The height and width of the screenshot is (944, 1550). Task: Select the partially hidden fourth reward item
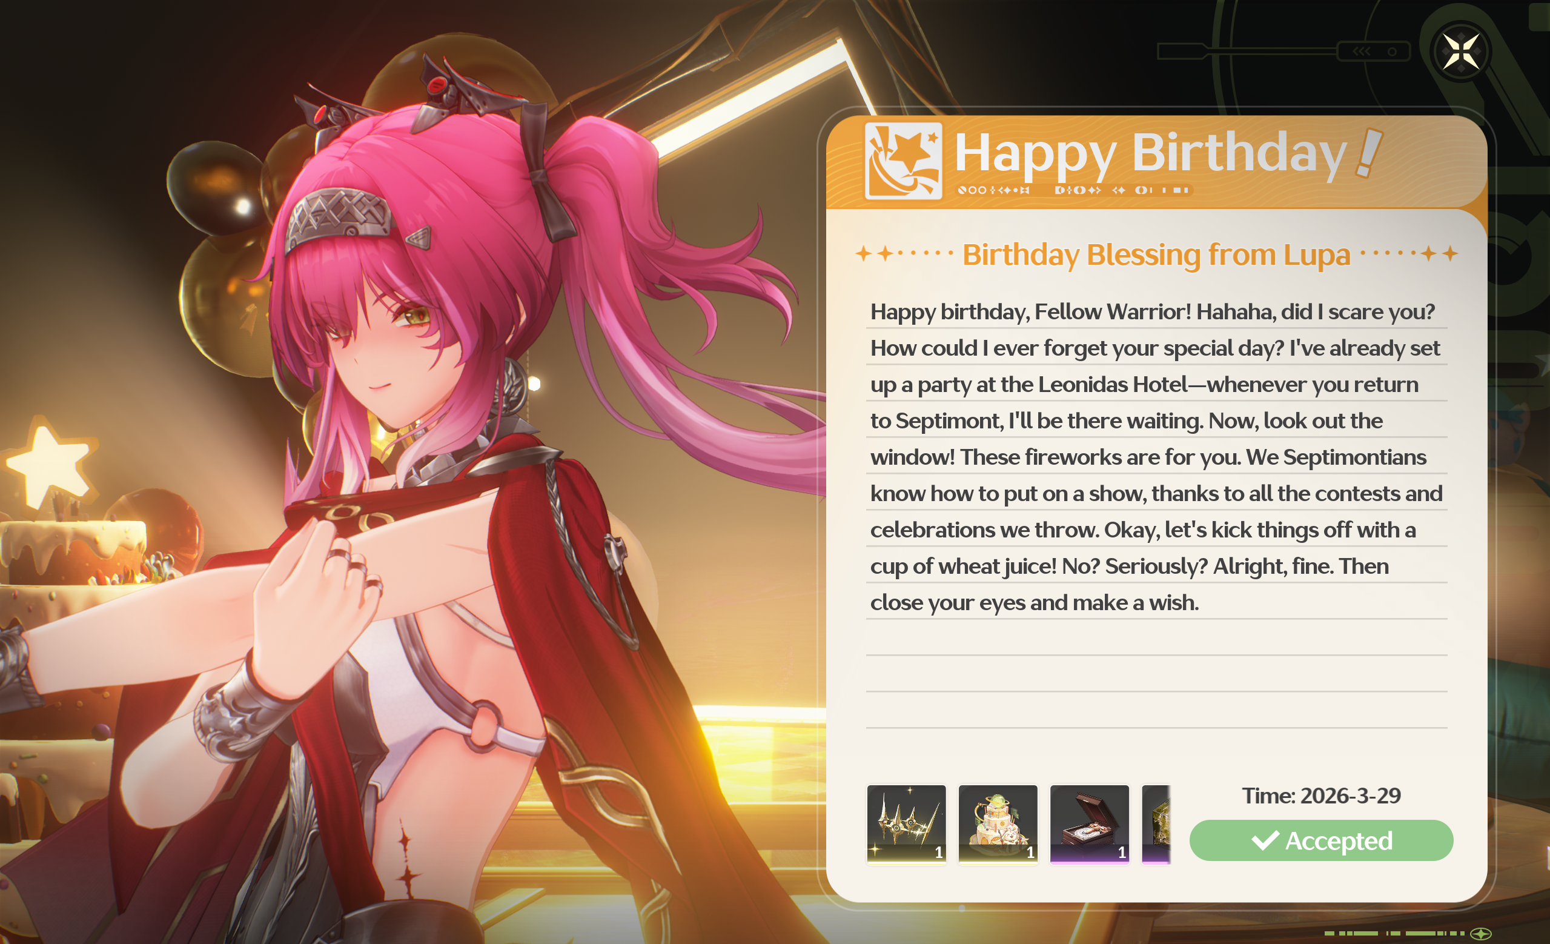coord(1156,825)
